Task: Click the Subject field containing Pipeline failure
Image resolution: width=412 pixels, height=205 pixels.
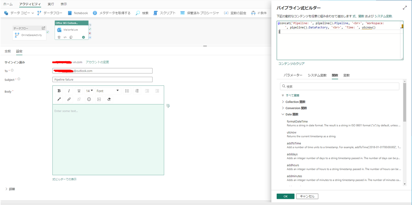Action: point(102,80)
